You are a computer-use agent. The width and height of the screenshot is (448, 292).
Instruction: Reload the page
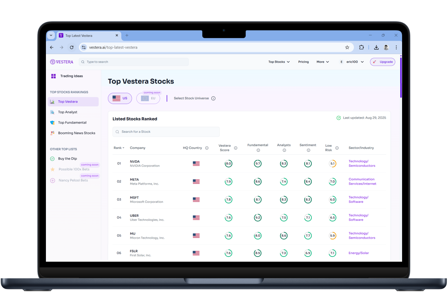click(72, 47)
